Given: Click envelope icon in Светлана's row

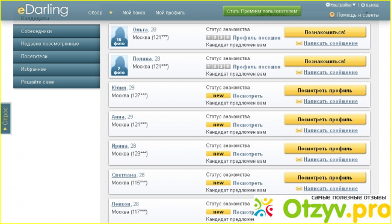Looking at the screenshot, I should (299, 189).
